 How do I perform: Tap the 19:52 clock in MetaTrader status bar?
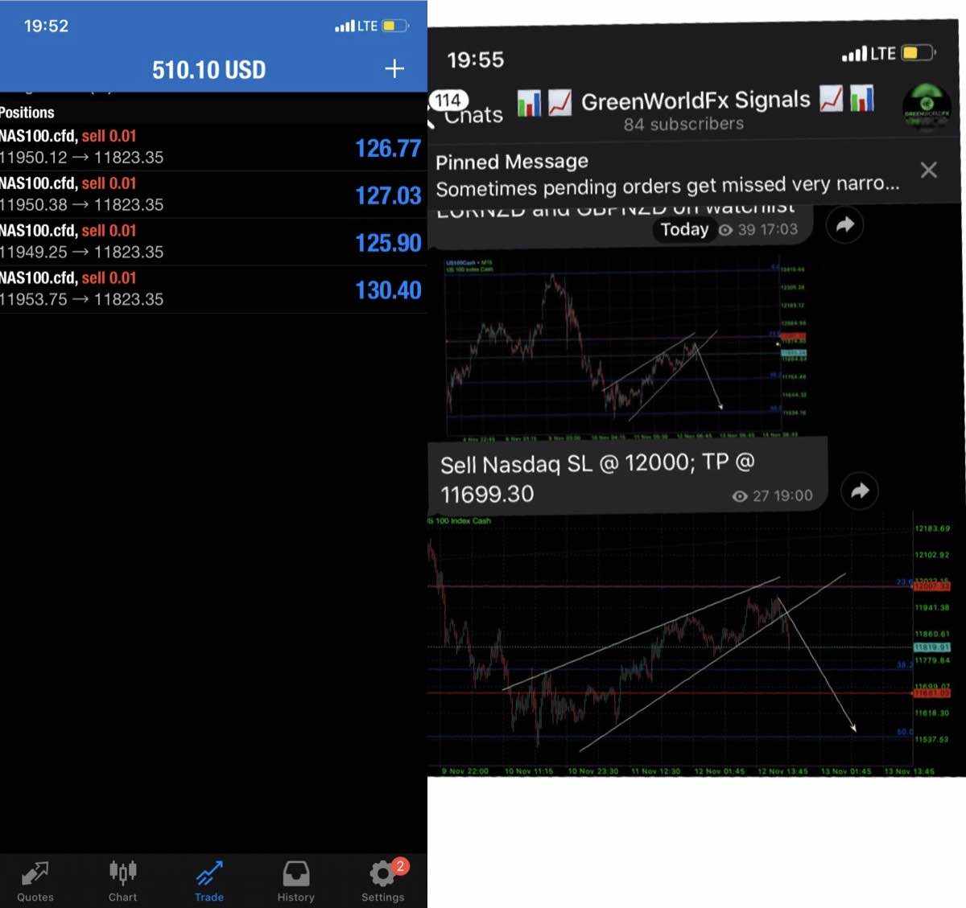(x=46, y=26)
